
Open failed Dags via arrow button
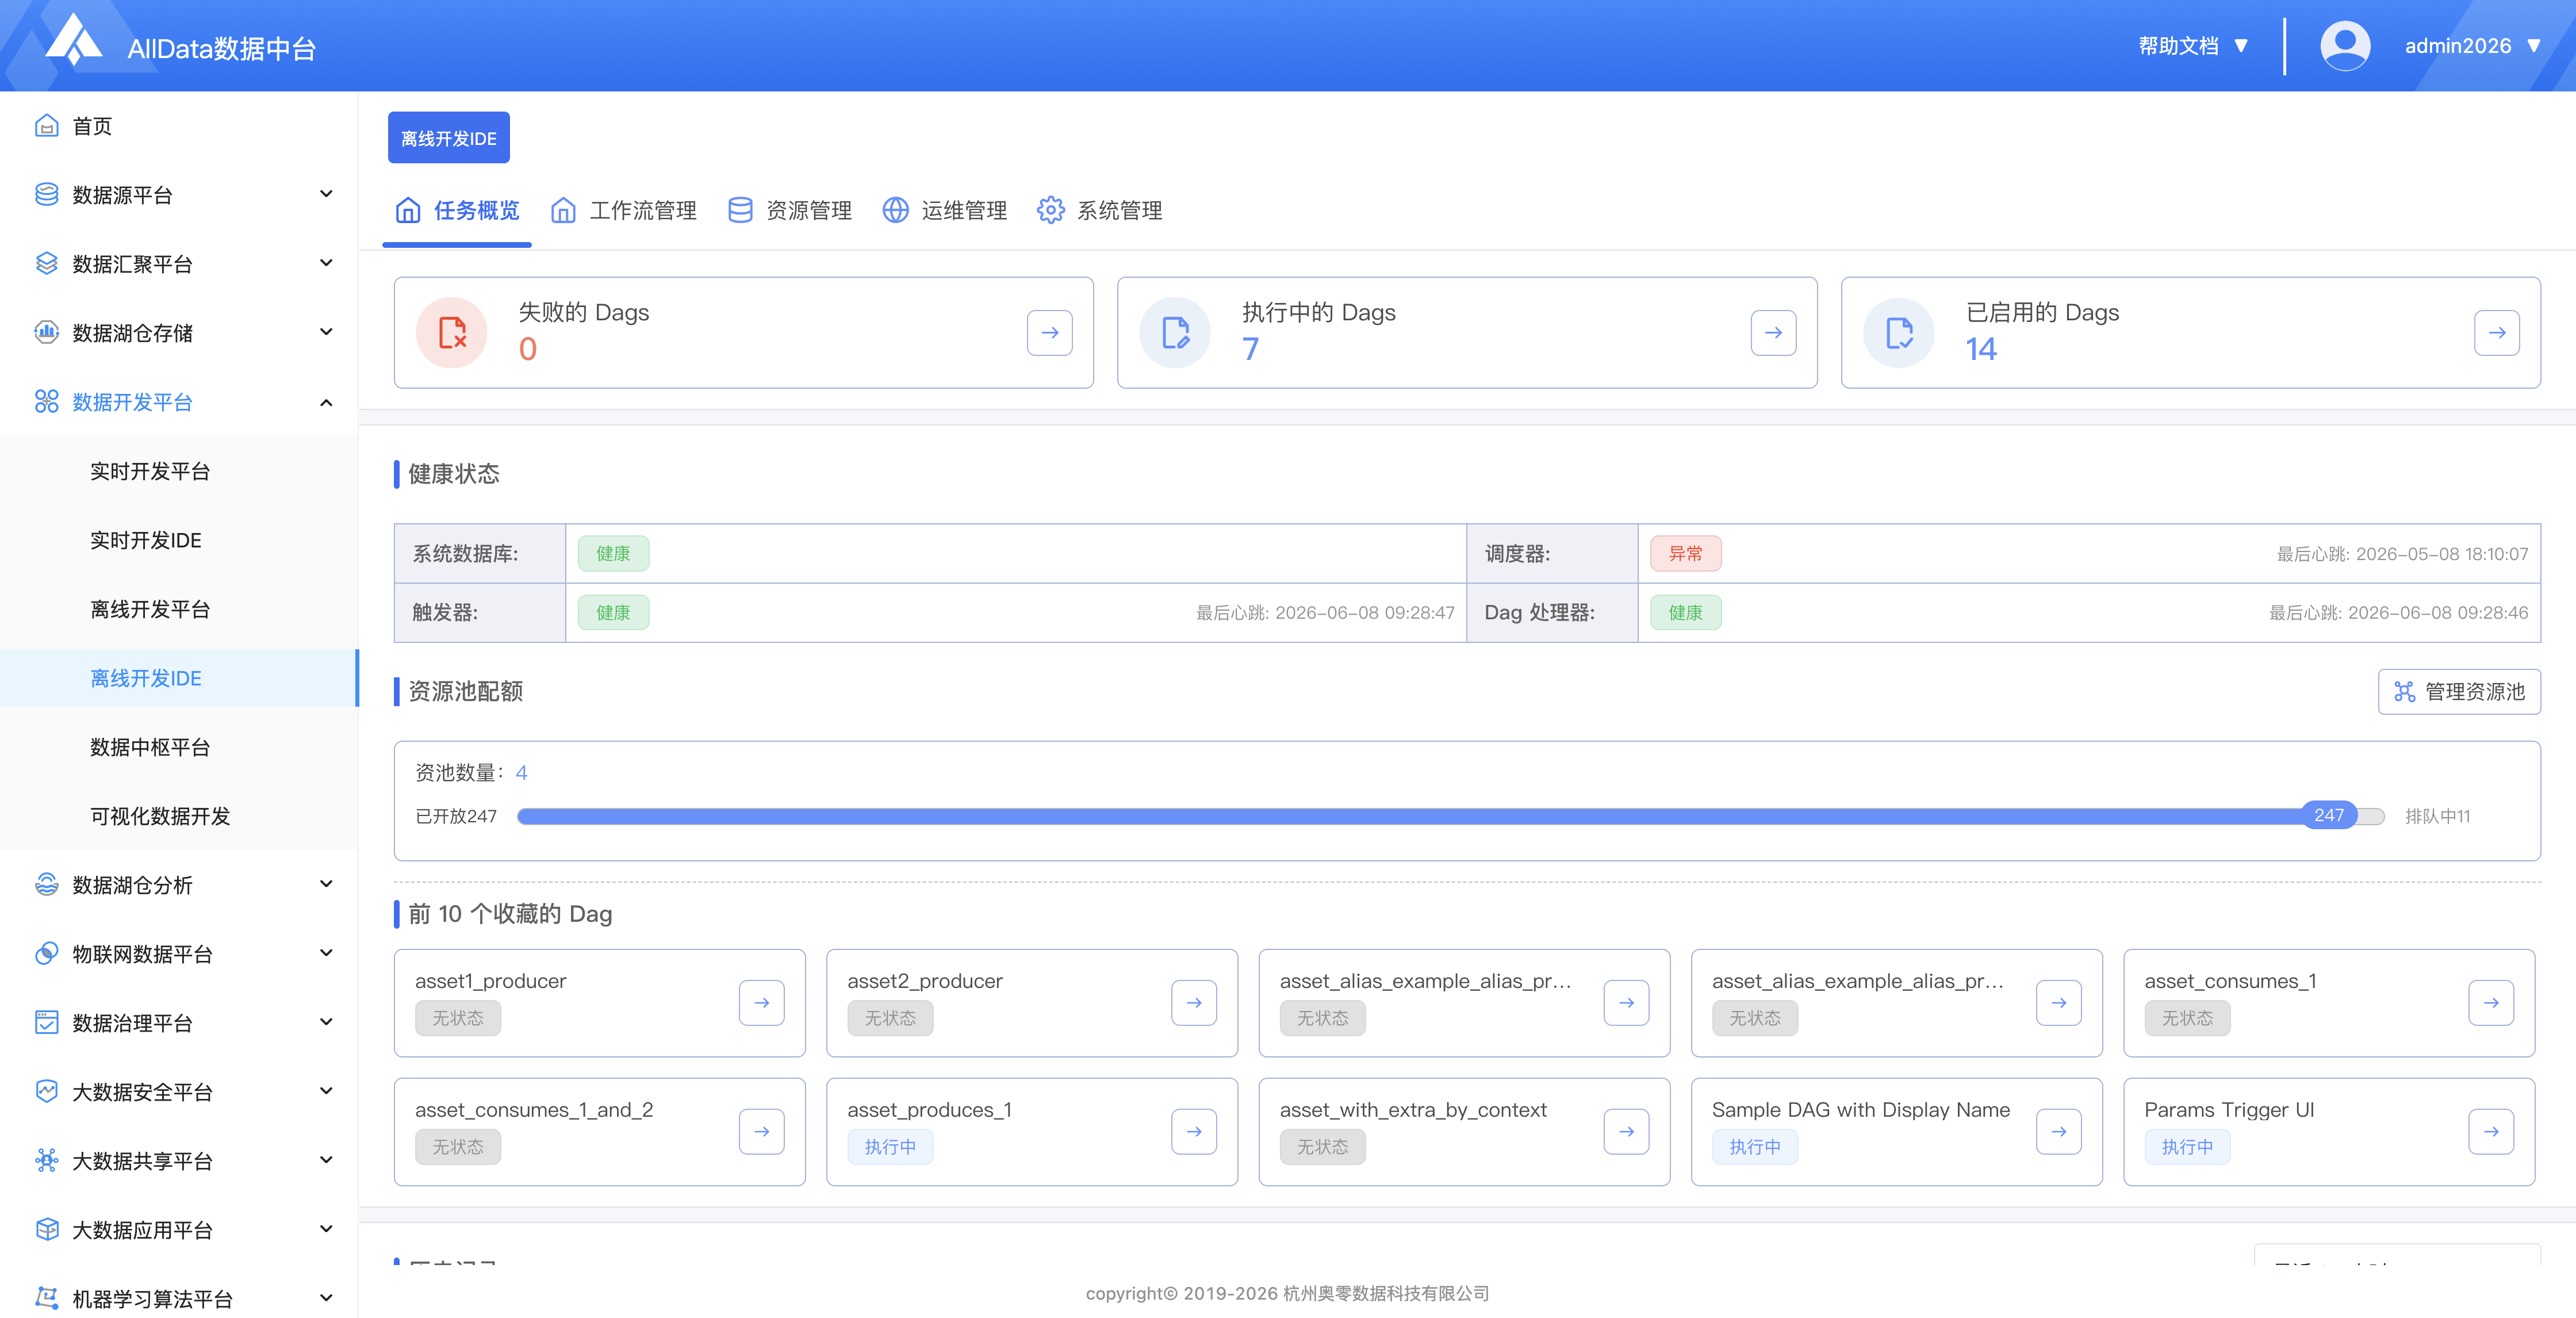click(1050, 333)
